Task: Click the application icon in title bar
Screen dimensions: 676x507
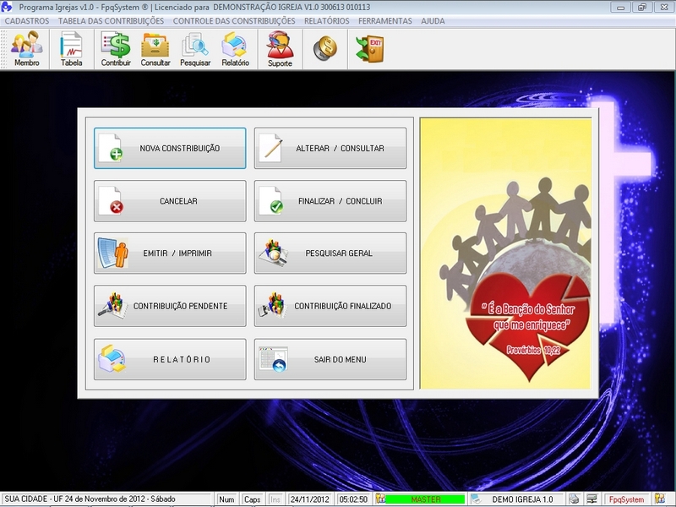Action: click(x=7, y=7)
